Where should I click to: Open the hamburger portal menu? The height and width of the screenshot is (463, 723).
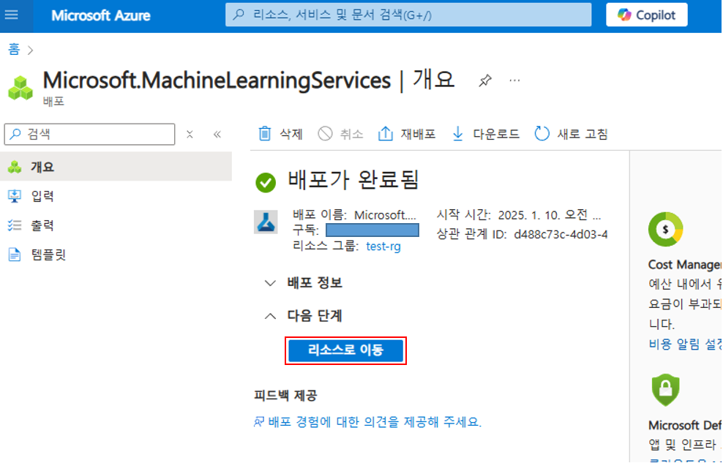(x=11, y=15)
